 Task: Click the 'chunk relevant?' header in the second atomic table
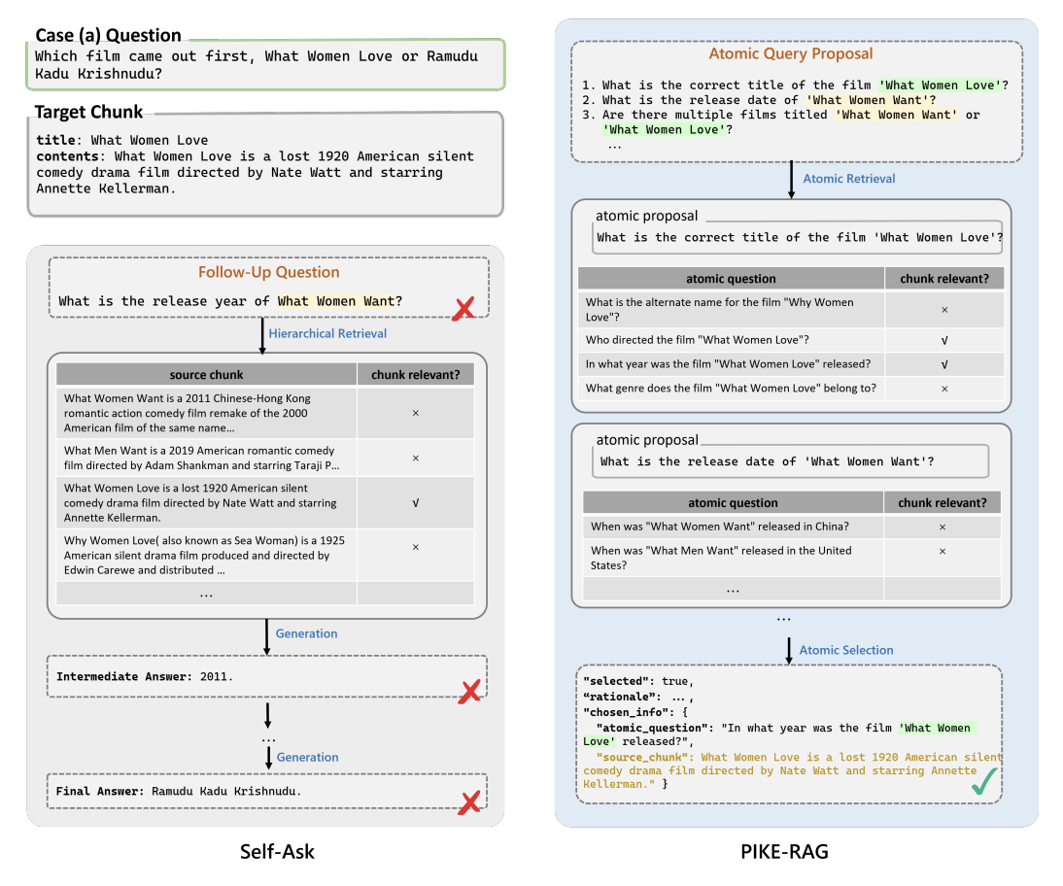[x=943, y=503]
